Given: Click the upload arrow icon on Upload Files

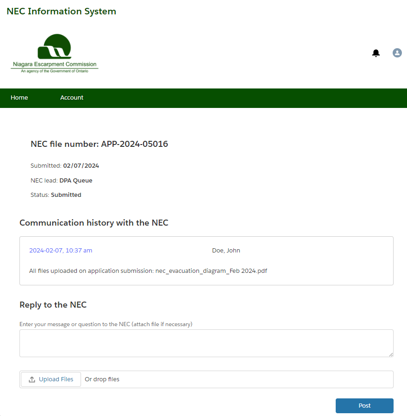Looking at the screenshot, I should pyautogui.click(x=31, y=379).
